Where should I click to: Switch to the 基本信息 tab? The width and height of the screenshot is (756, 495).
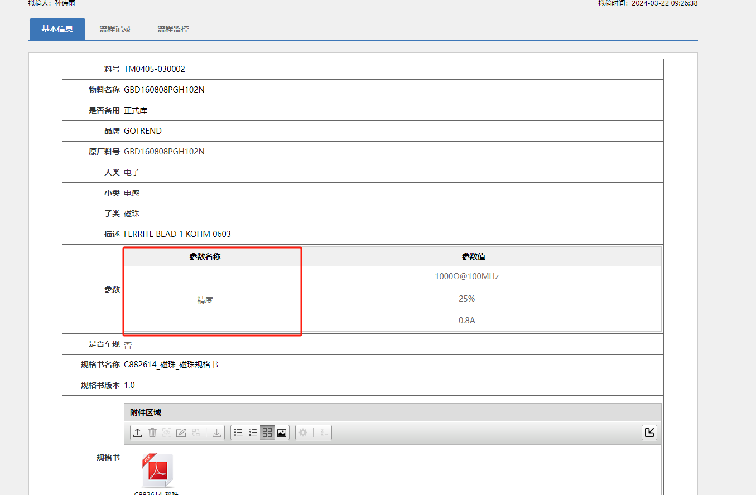pyautogui.click(x=57, y=29)
